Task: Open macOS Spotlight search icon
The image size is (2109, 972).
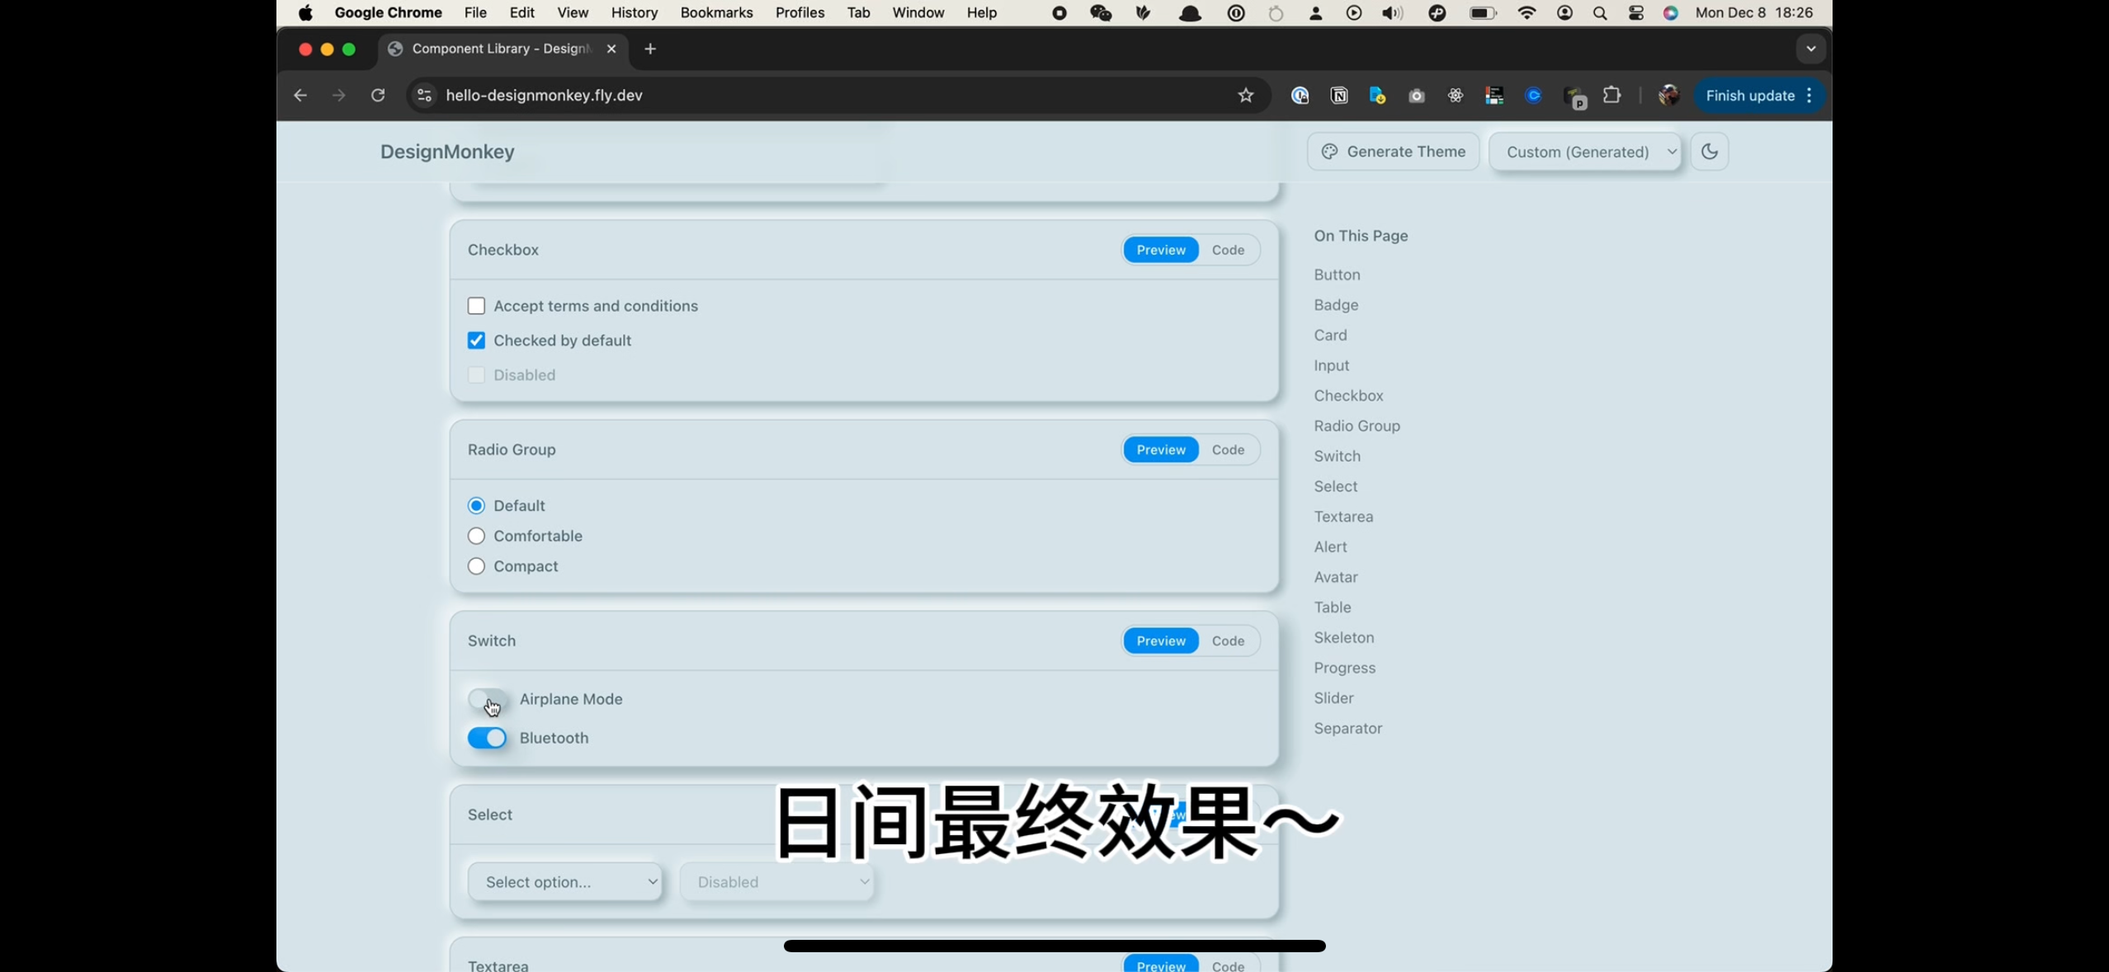Action: [1600, 13]
